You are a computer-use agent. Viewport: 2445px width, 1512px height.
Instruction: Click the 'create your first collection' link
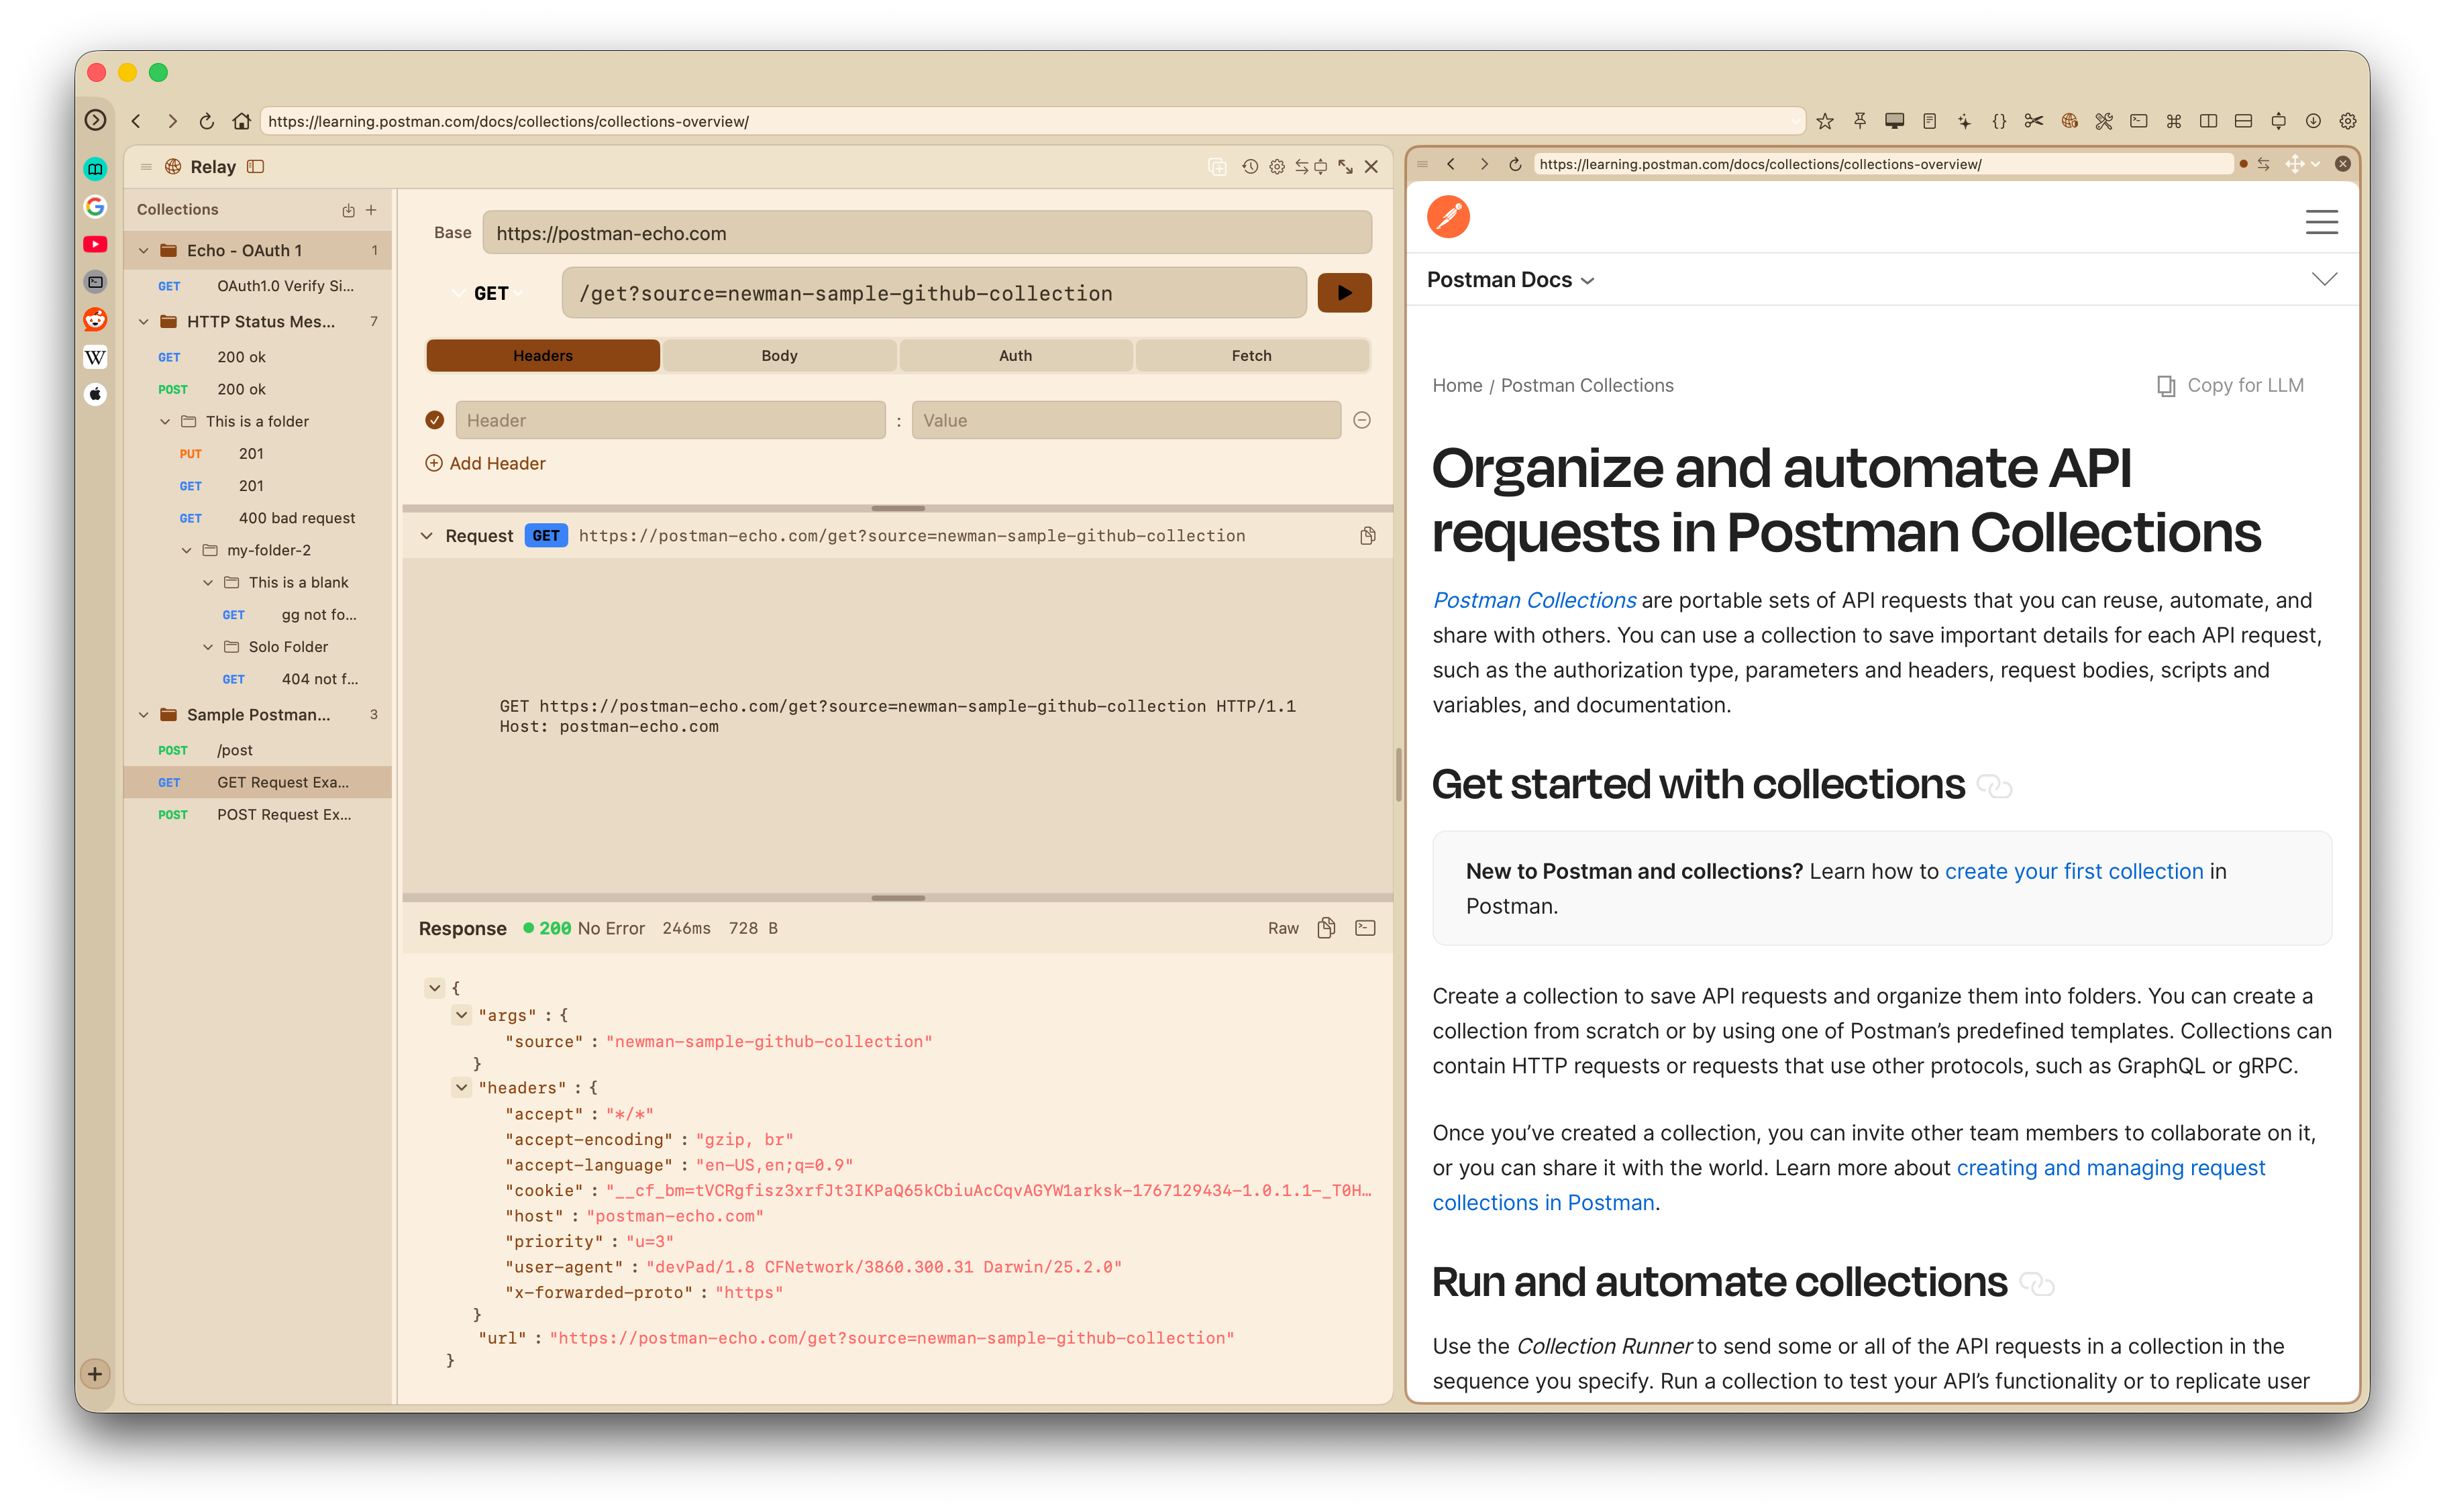(2073, 871)
